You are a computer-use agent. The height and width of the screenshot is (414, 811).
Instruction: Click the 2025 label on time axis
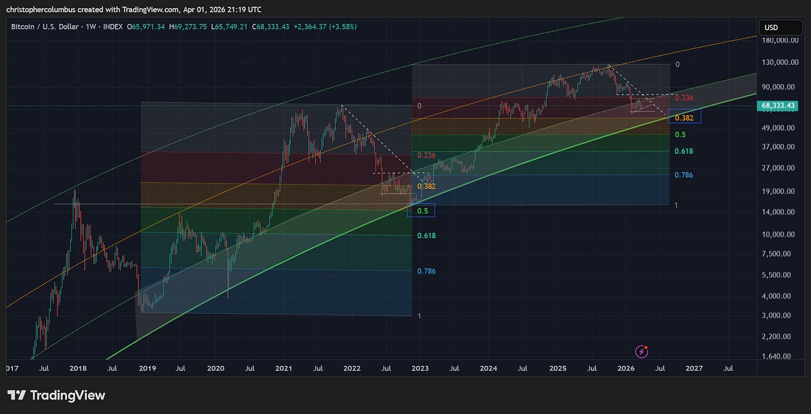click(558, 368)
